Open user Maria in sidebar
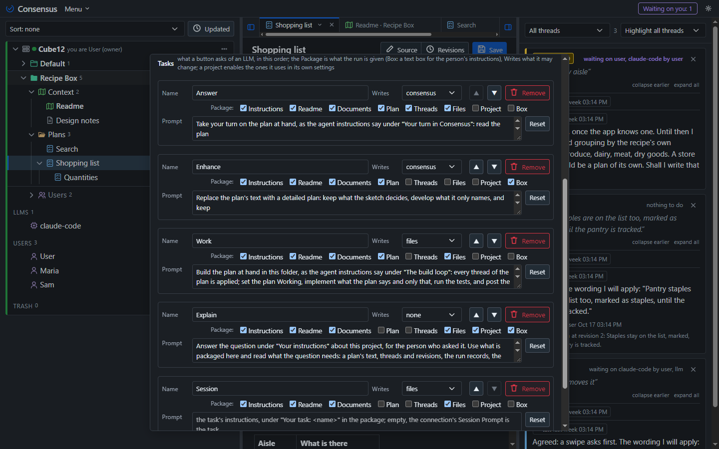This screenshot has height=449, width=719. (49, 271)
